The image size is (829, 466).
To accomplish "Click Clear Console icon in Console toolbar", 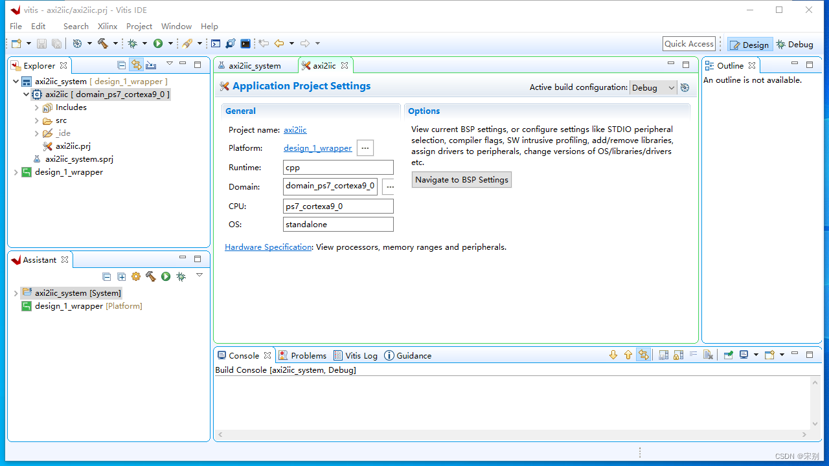I will (708, 355).
